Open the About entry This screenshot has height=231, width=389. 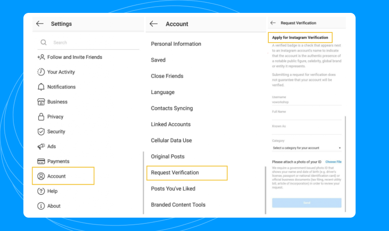[54, 206]
